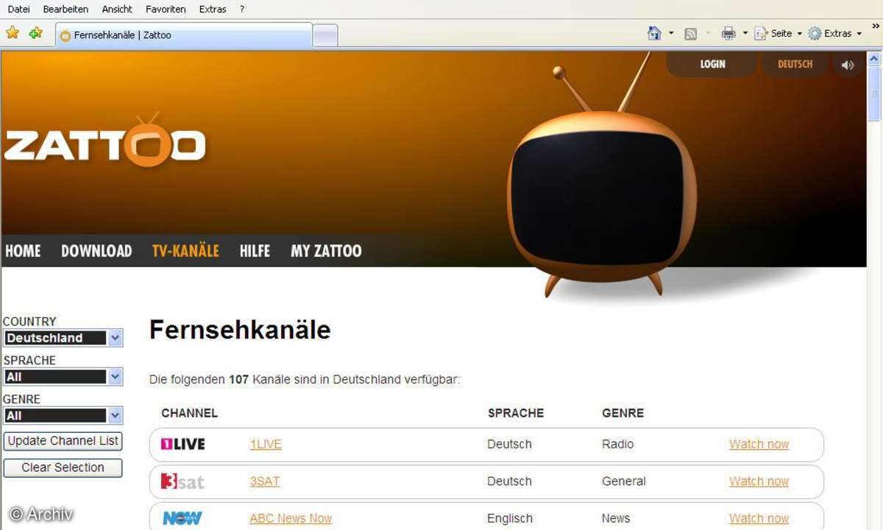Open the Extras menu in menu bar
This screenshot has width=883, height=530.
pyautogui.click(x=213, y=9)
